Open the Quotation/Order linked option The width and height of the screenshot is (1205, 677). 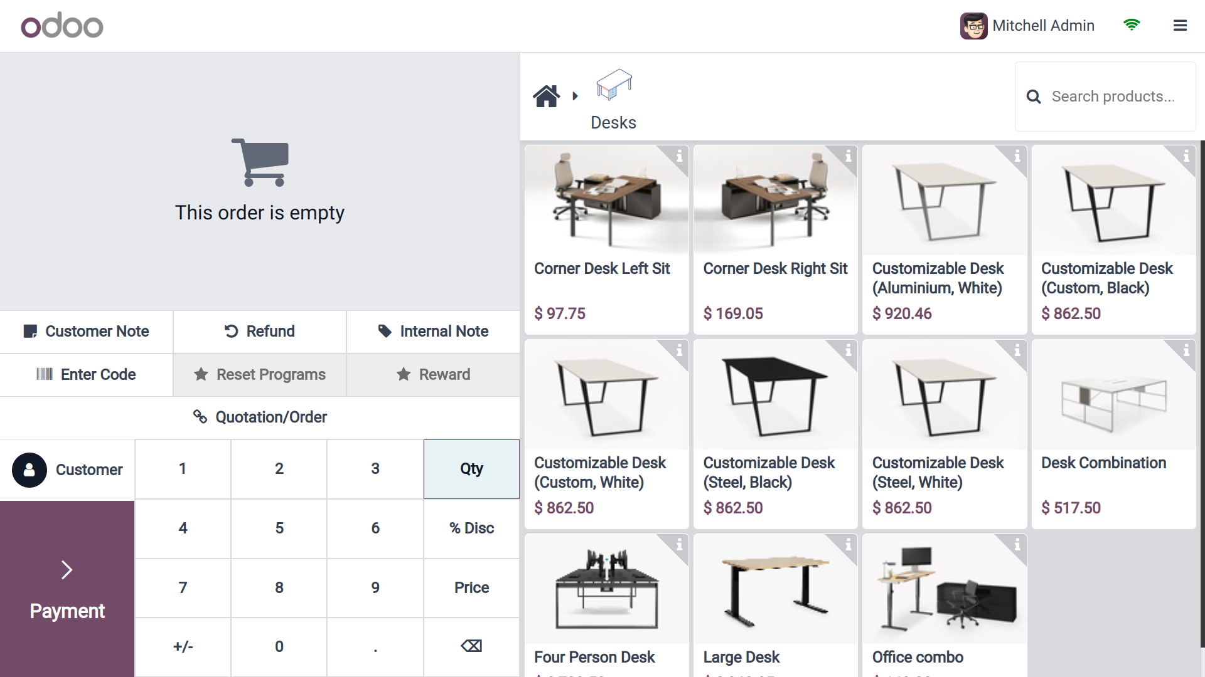click(x=260, y=417)
